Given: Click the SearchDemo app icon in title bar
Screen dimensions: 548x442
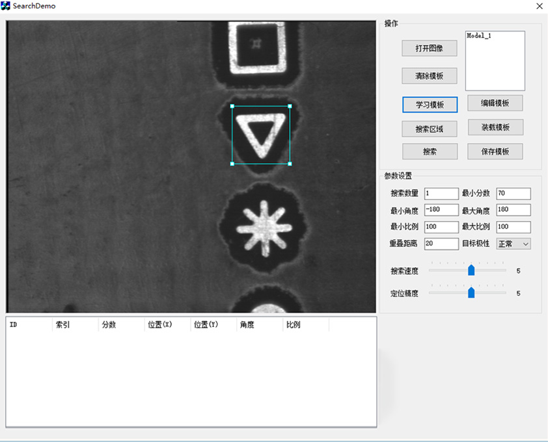Looking at the screenshot, I should pyautogui.click(x=6, y=6).
